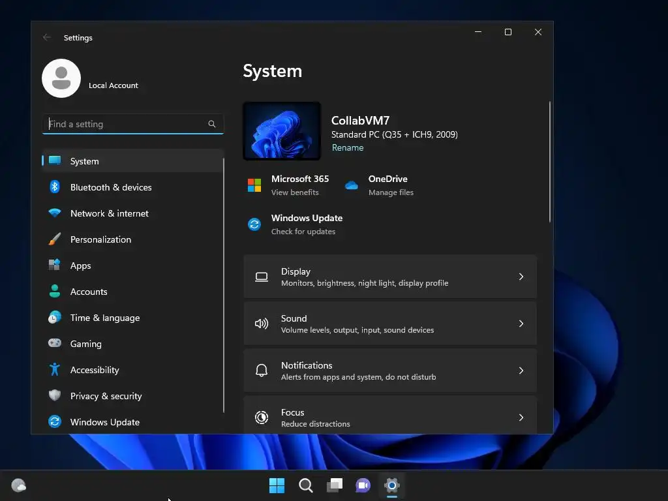
Task: Click the System monitor icon in sidebar
Action: tap(55, 160)
